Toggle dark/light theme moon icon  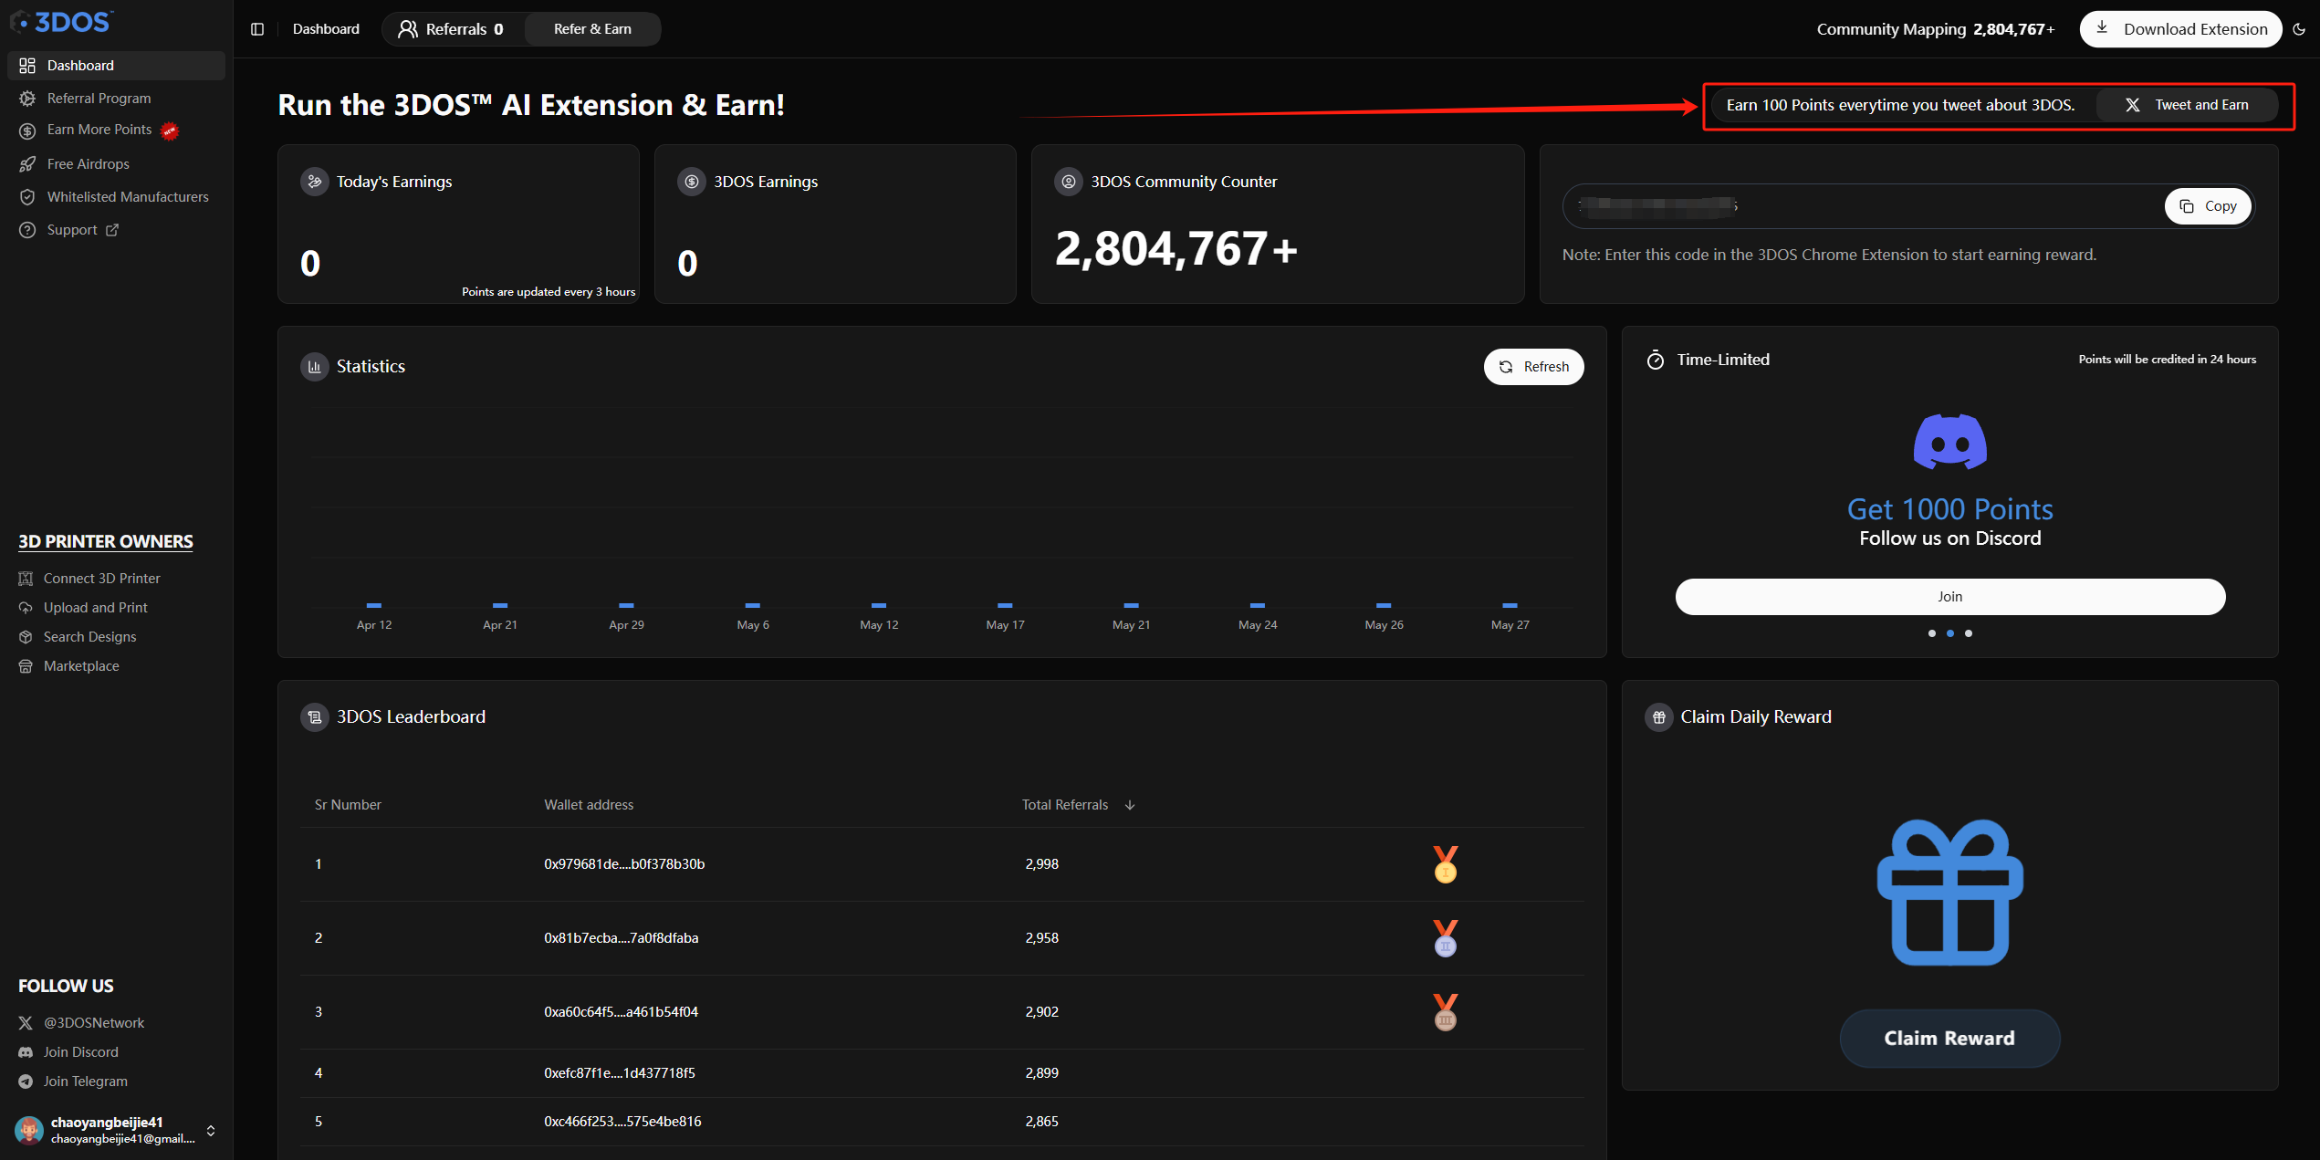coord(2299,29)
